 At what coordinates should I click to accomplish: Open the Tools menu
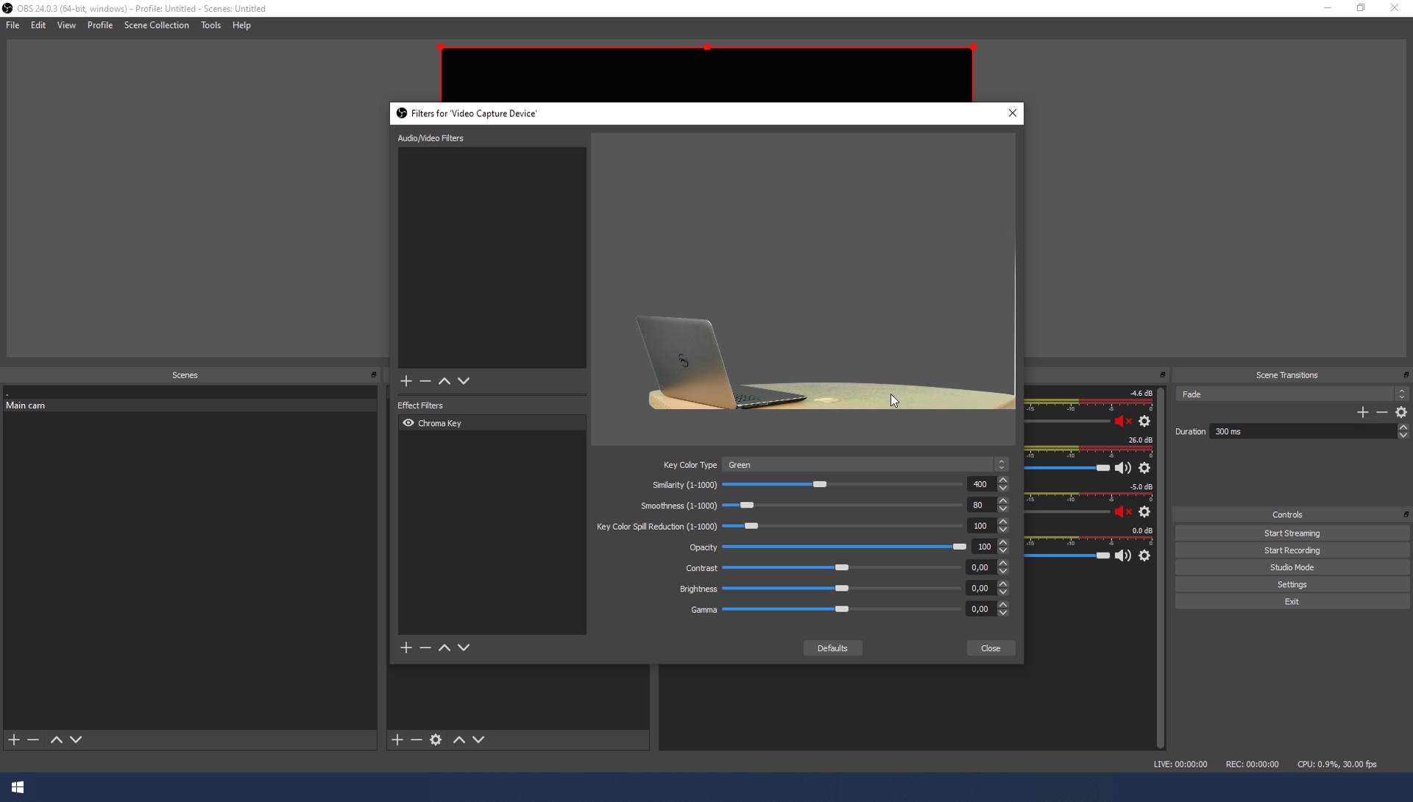(210, 25)
